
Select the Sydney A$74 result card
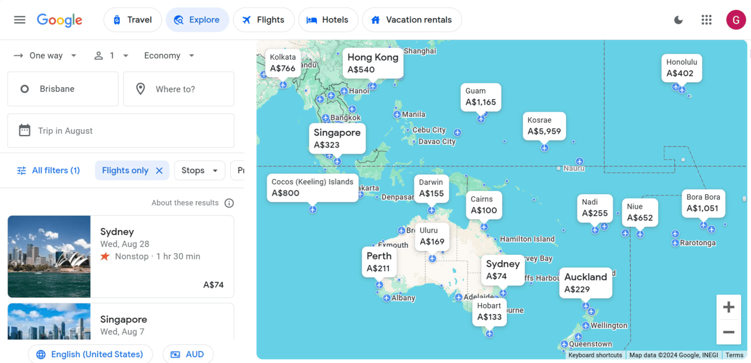(121, 257)
